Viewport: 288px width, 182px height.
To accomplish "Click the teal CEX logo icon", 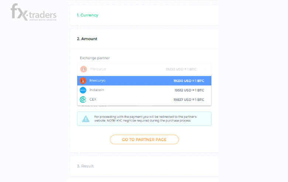I will click(83, 99).
